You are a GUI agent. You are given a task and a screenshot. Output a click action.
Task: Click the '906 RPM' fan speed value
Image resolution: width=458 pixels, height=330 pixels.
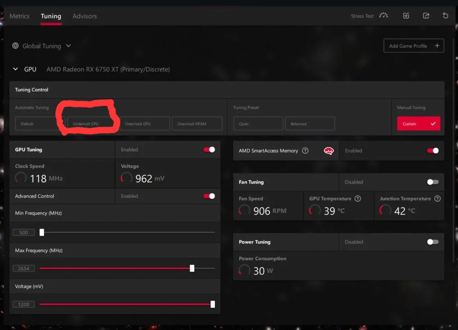point(270,211)
